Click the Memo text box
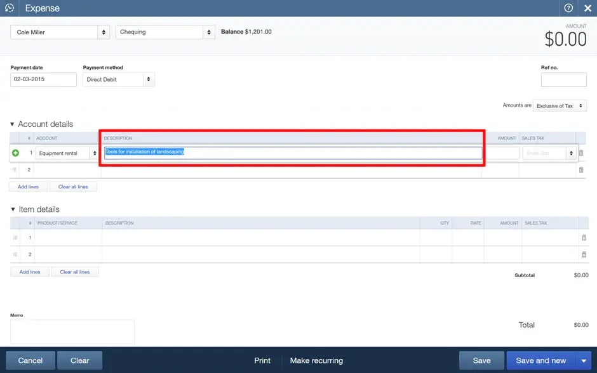This screenshot has width=597, height=373. click(72, 332)
